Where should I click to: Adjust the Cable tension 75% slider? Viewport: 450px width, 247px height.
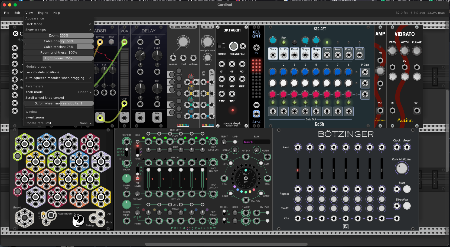point(58,47)
